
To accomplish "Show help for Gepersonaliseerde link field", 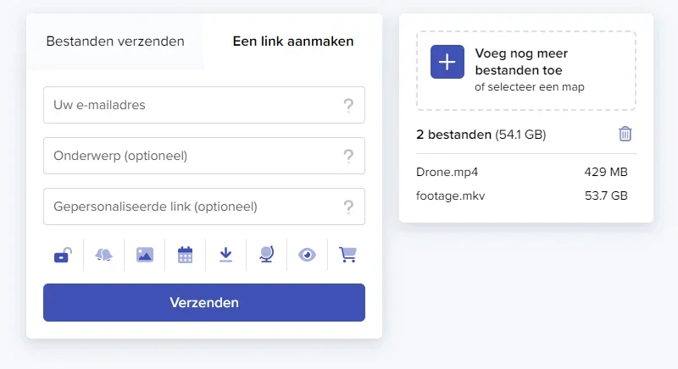I will (348, 207).
